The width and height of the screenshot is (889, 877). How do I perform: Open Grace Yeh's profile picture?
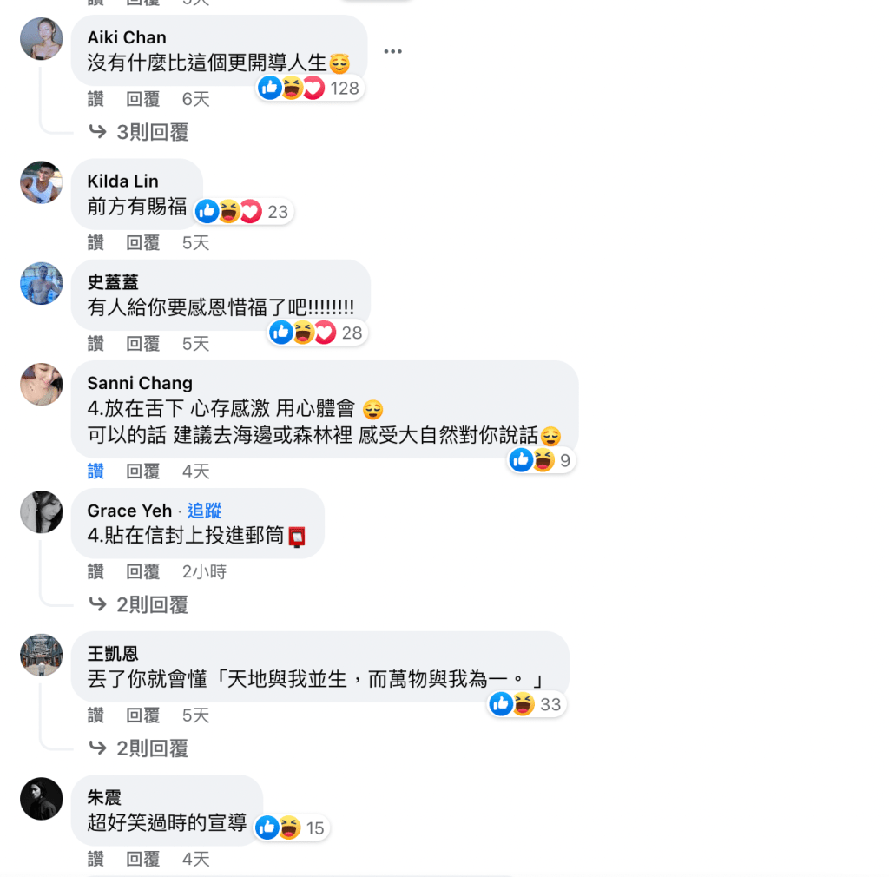click(42, 512)
